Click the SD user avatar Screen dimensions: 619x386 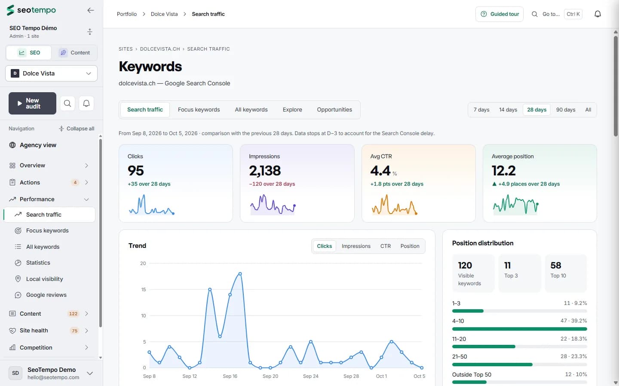pos(15,373)
